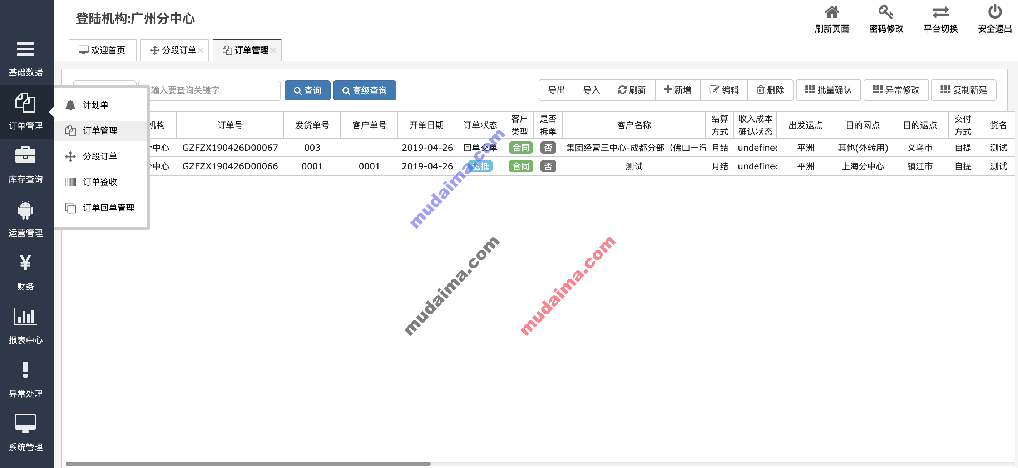The image size is (1018, 468).
Task: Click the 平台切换 arrows icon
Action: click(940, 12)
